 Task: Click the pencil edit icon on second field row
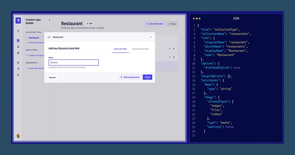coord(170,57)
